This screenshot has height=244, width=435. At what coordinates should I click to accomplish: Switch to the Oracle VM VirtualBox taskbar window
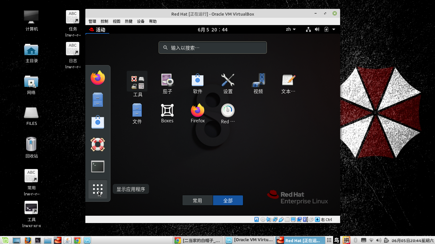(x=249, y=240)
